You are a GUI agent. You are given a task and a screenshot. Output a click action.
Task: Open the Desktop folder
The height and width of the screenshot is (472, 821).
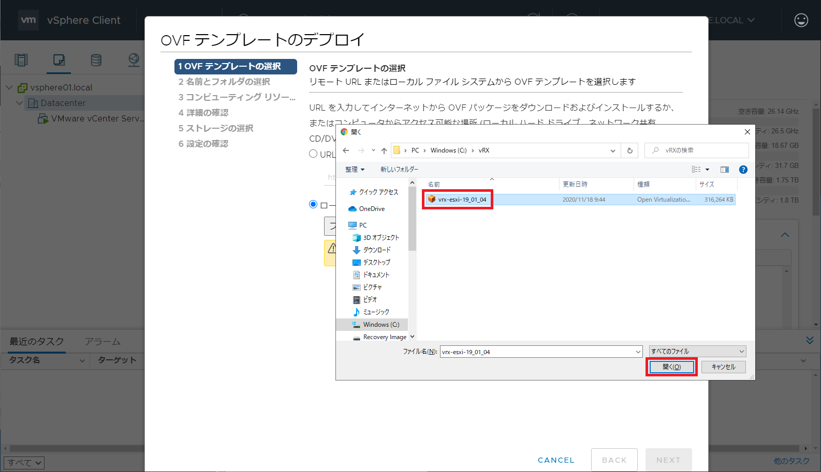(x=371, y=263)
